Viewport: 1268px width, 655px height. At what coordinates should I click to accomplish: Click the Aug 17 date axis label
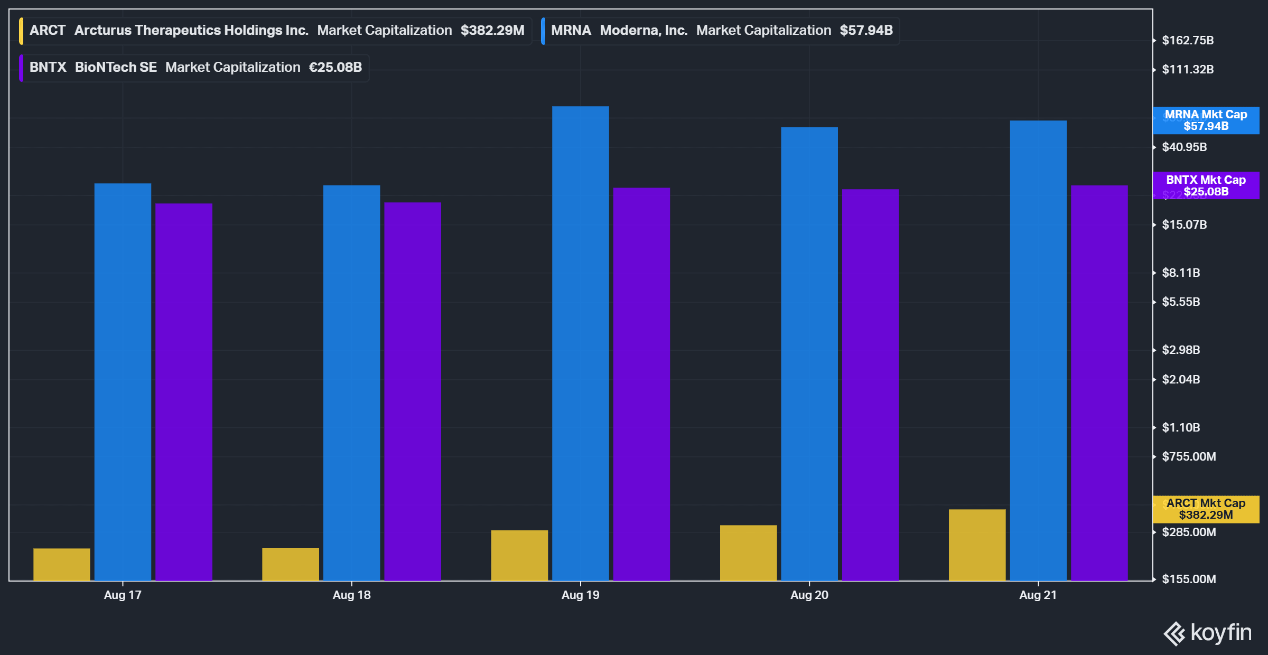123,595
